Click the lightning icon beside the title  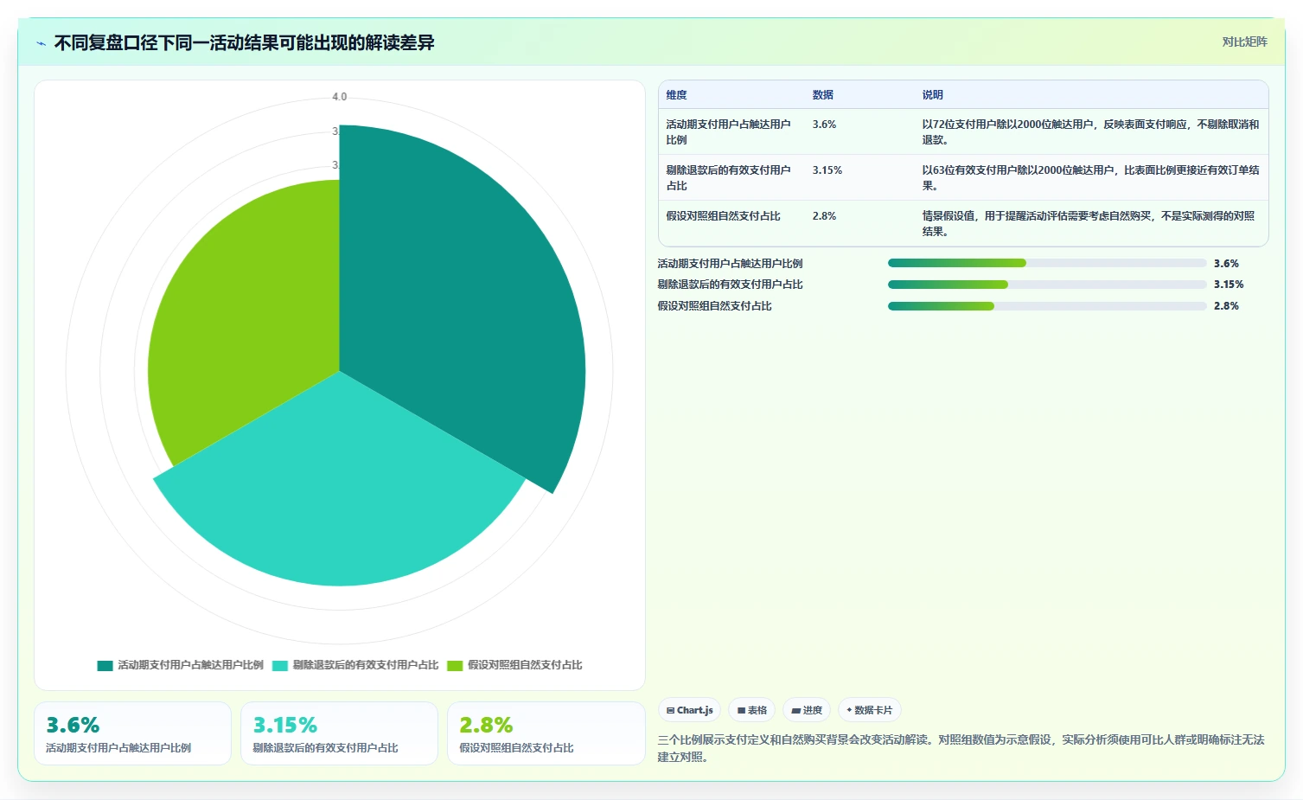pyautogui.click(x=41, y=43)
